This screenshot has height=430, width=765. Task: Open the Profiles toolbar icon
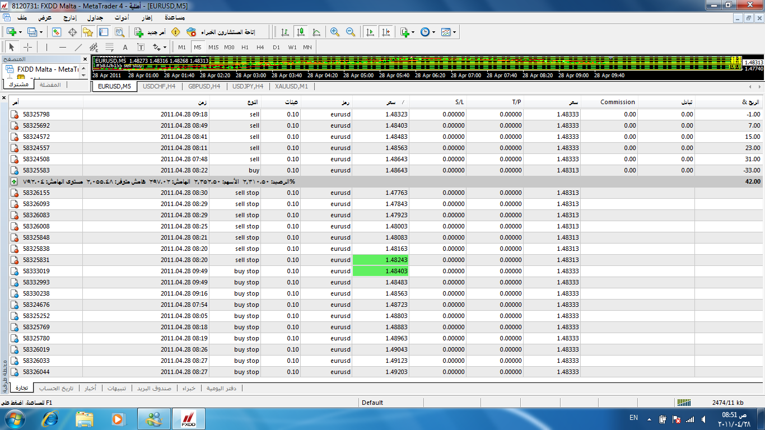coord(32,32)
